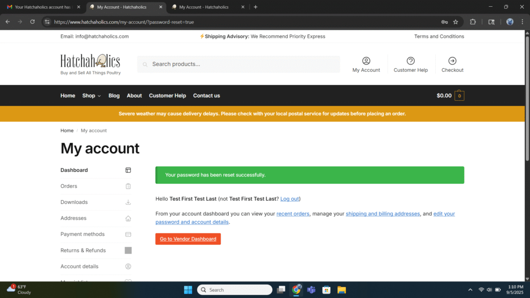The height and width of the screenshot is (298, 530).
Task: Open the recent orders link
Action: point(293,214)
